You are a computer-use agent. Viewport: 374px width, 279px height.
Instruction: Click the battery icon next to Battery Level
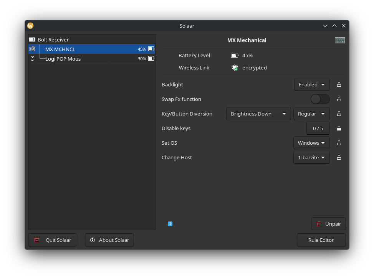tap(234, 55)
